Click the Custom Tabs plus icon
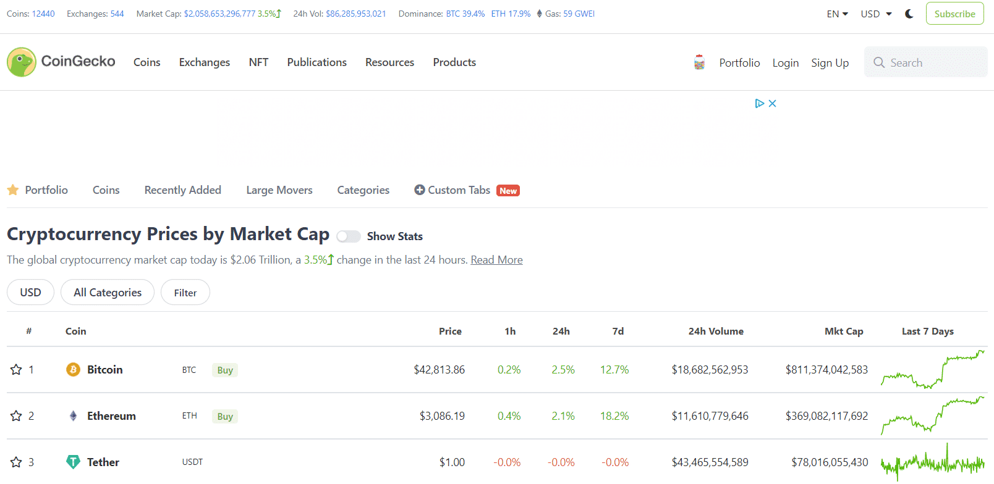This screenshot has height=484, width=994. 419,190
